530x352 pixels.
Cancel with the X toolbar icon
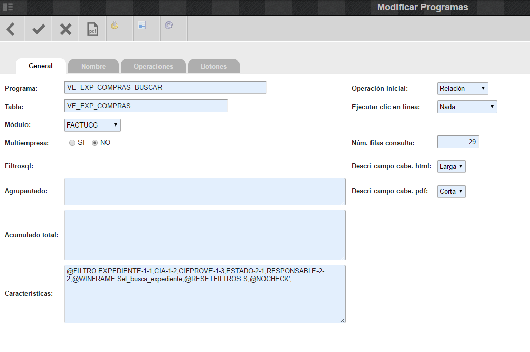coord(66,29)
